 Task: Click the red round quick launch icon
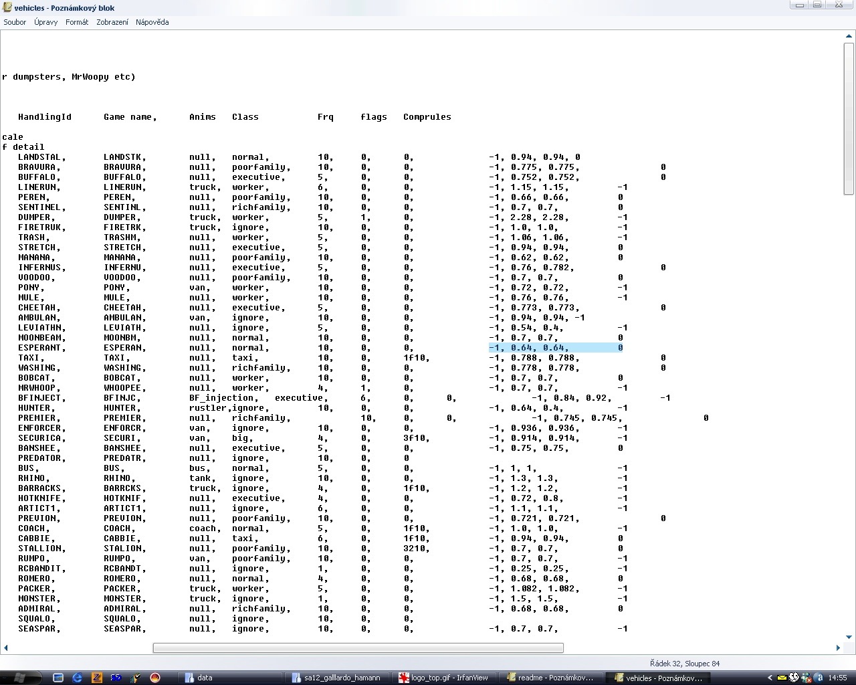click(x=155, y=678)
